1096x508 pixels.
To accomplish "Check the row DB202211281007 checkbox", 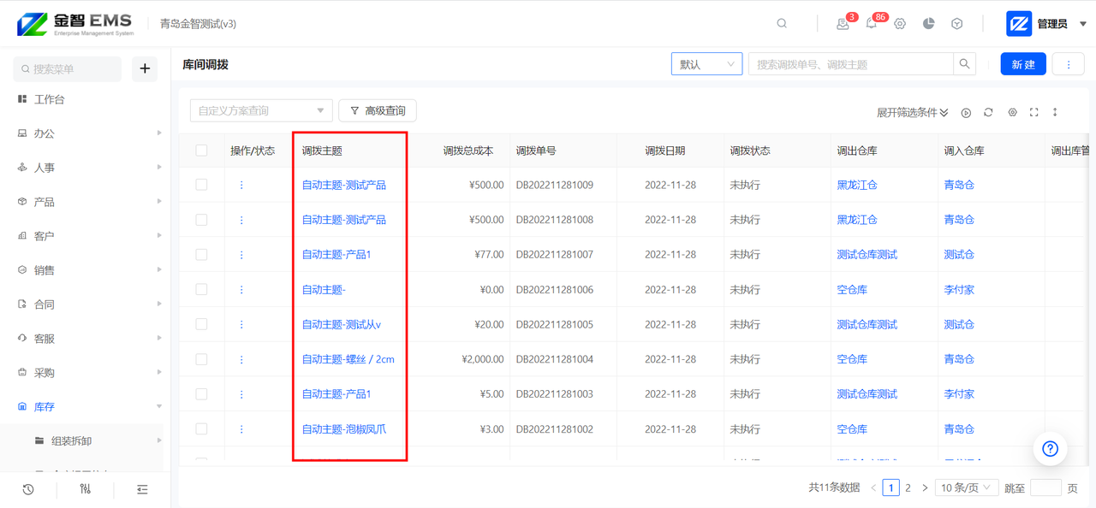I will click(201, 255).
